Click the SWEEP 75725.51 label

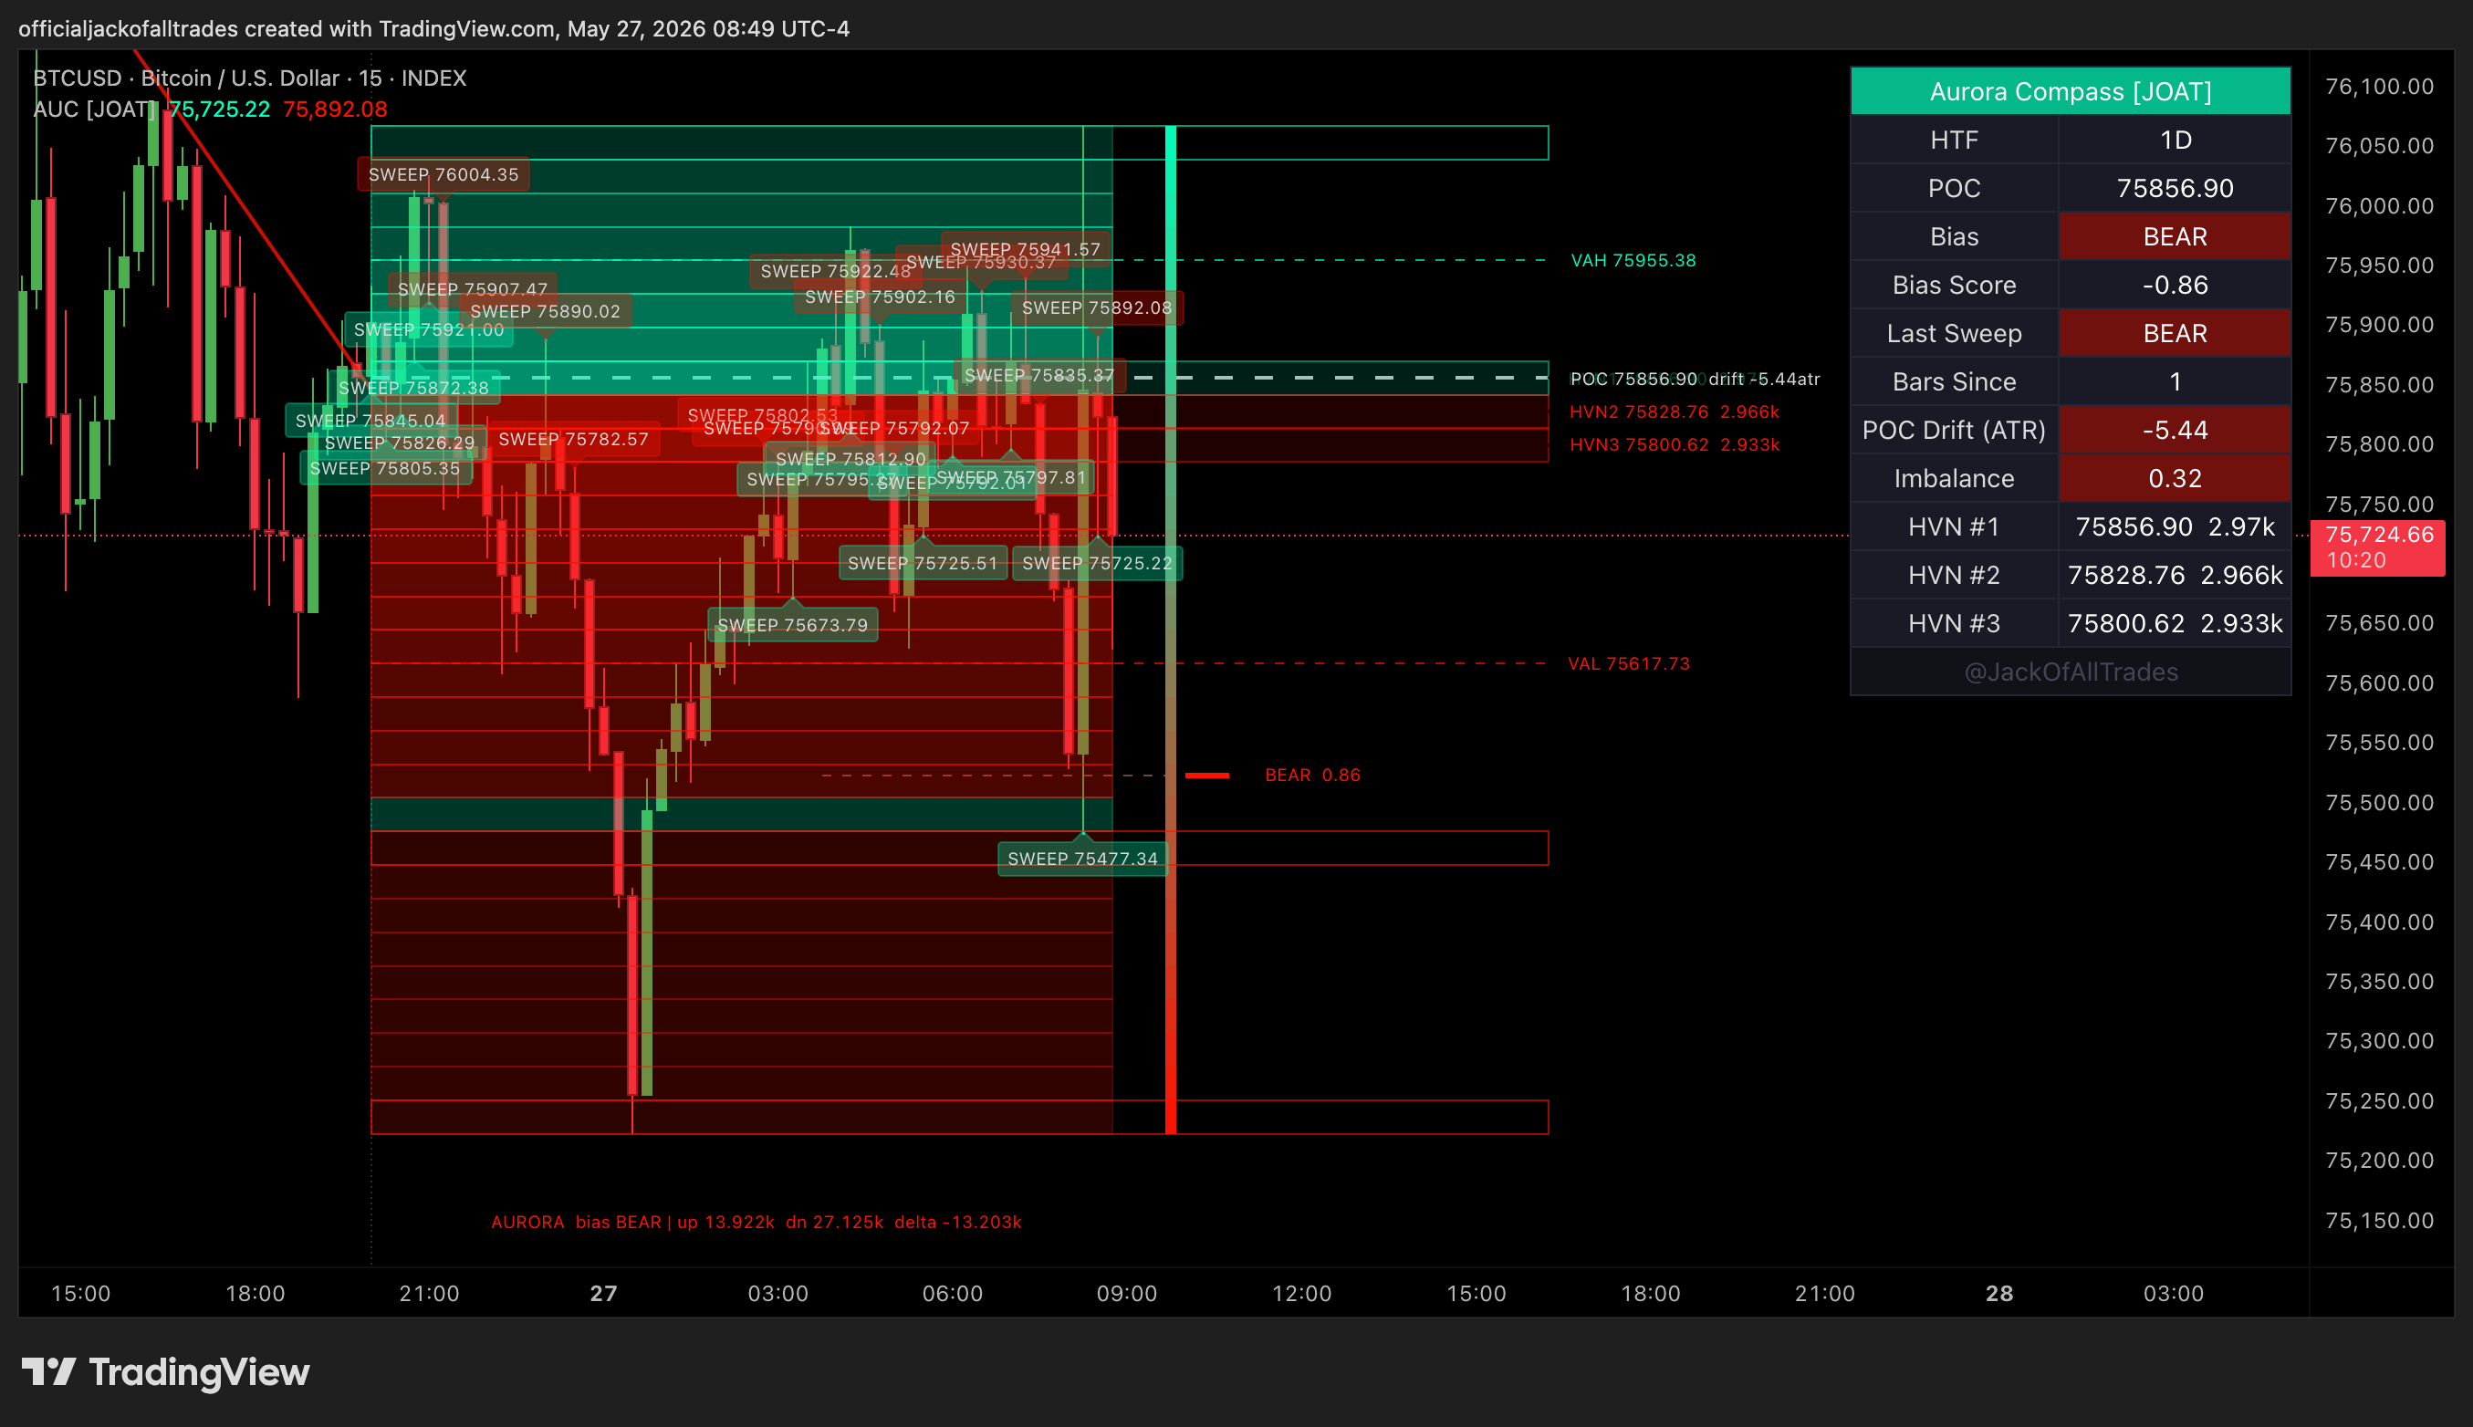click(923, 564)
